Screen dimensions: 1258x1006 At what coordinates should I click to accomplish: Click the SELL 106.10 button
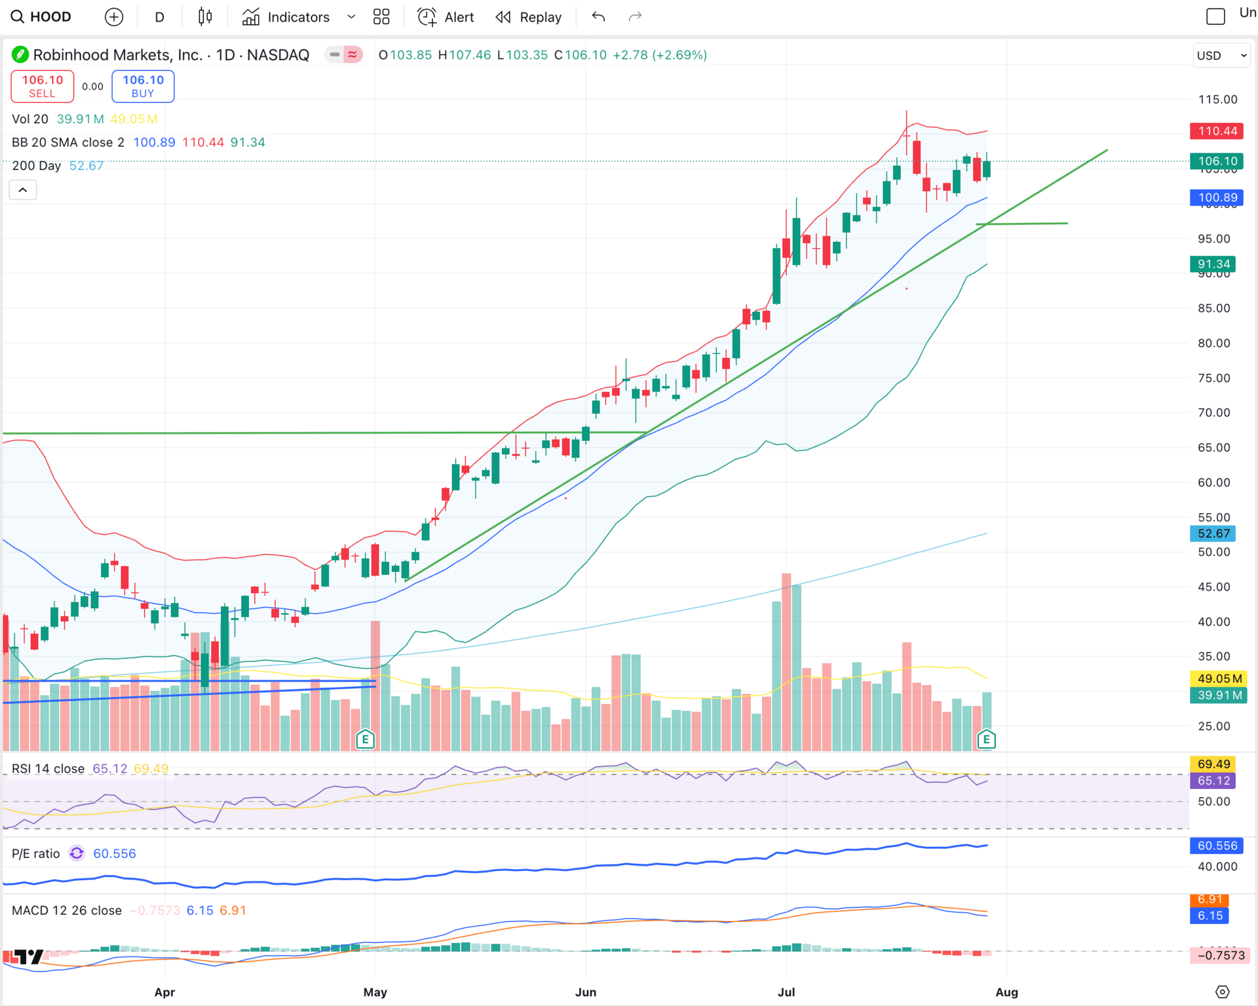point(43,87)
